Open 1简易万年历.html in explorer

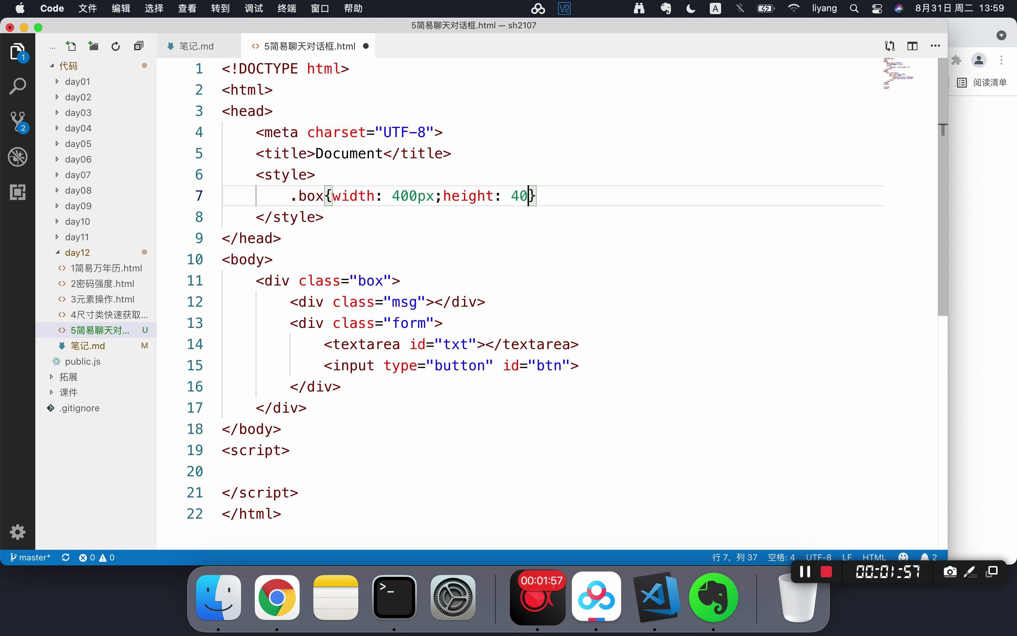(106, 269)
